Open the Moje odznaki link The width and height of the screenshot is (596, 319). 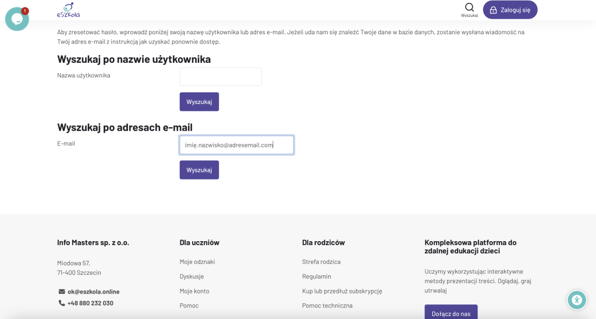(x=197, y=261)
